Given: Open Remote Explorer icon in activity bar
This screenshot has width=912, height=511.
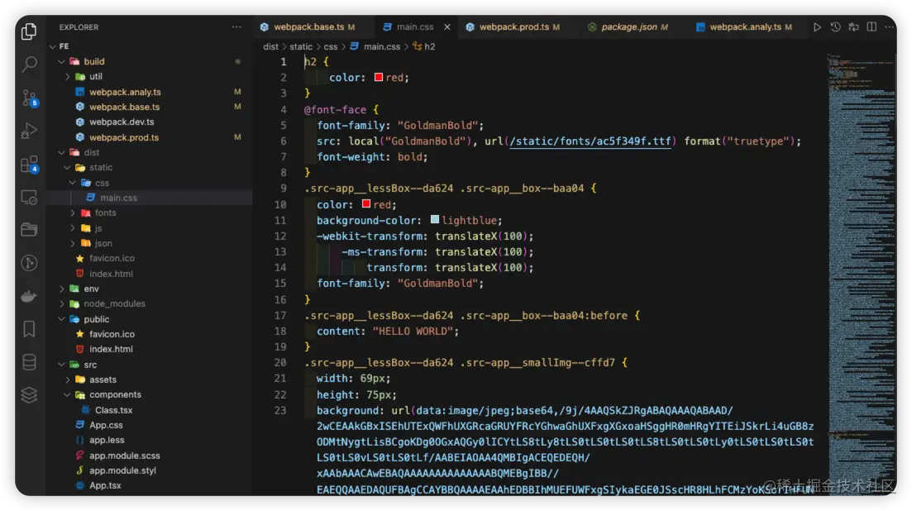Looking at the screenshot, I should (x=29, y=198).
